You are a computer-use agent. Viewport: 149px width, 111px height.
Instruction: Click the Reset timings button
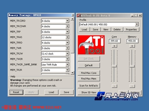(x=16, y=92)
